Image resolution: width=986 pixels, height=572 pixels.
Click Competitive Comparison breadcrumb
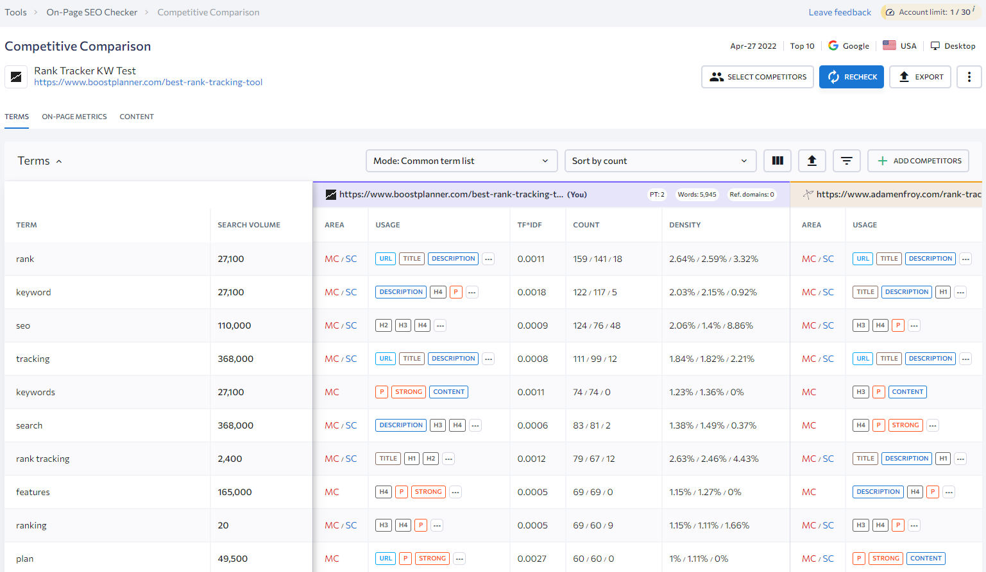208,12
